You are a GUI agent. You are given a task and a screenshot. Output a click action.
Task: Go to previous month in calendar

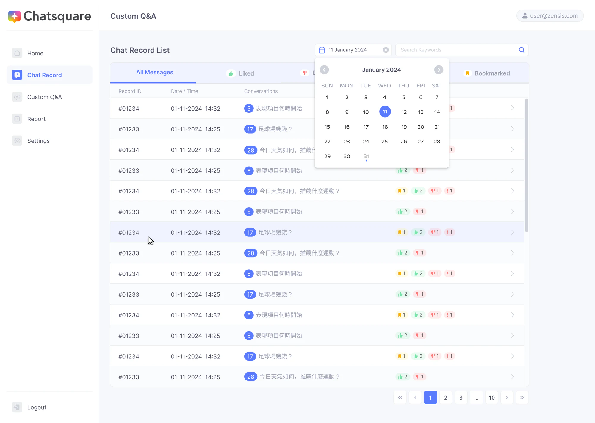tap(324, 70)
